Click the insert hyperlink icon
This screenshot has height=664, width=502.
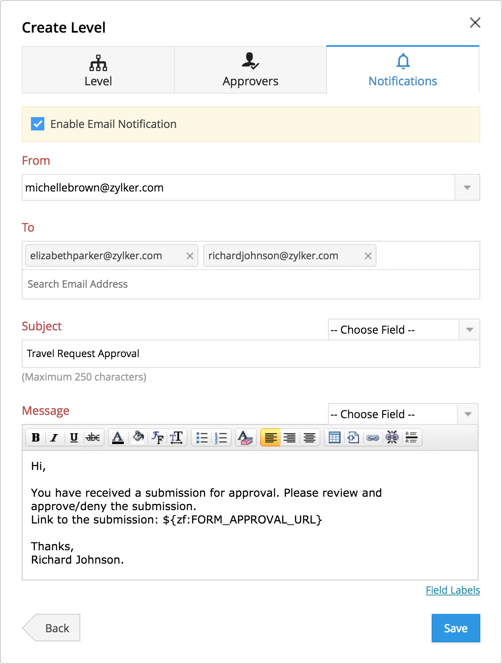click(x=372, y=437)
